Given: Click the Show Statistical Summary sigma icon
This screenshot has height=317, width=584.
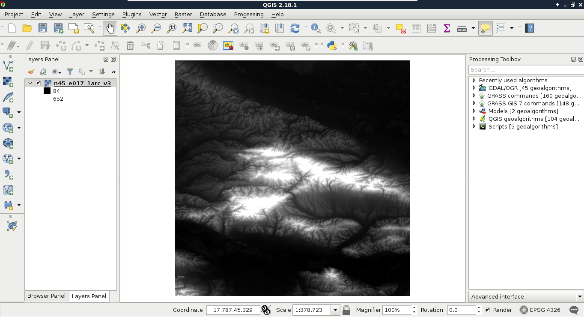Looking at the screenshot, I should click(447, 28).
